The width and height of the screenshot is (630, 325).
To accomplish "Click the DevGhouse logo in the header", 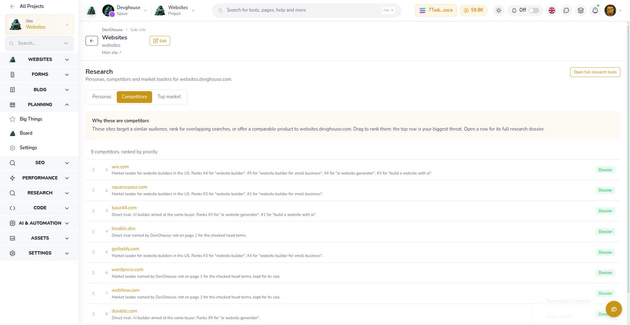I will 91,11.
